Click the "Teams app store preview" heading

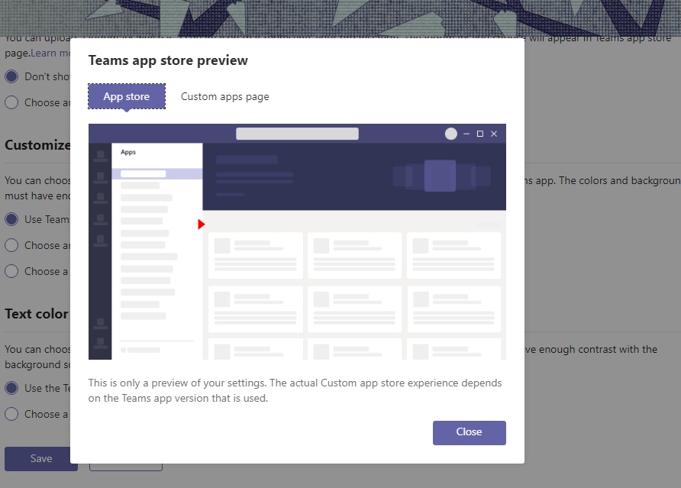click(x=168, y=60)
